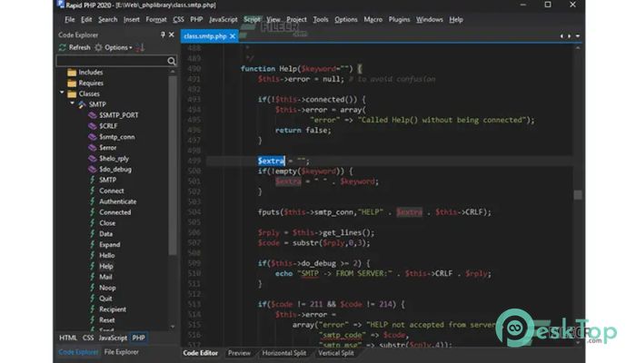Switch Code Explorer to HTML tab
This screenshot has width=636, height=363.
68,338
